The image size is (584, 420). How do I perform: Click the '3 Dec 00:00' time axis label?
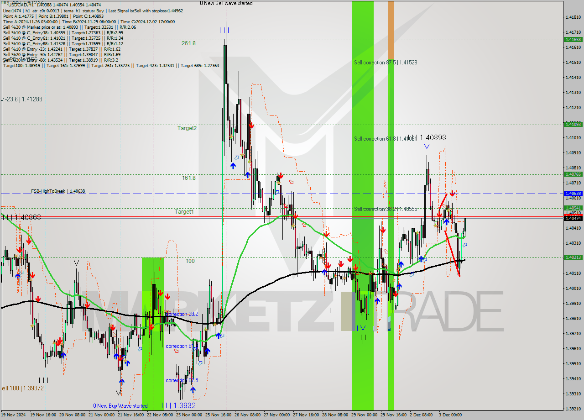(450, 415)
